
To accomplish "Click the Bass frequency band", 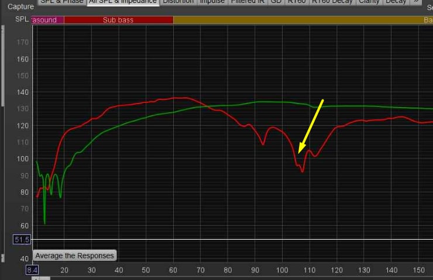I will point(303,20).
